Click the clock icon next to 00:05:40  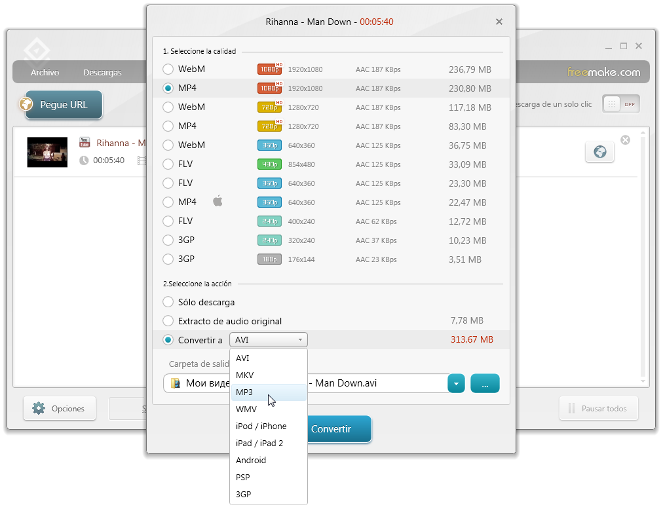coord(84,161)
